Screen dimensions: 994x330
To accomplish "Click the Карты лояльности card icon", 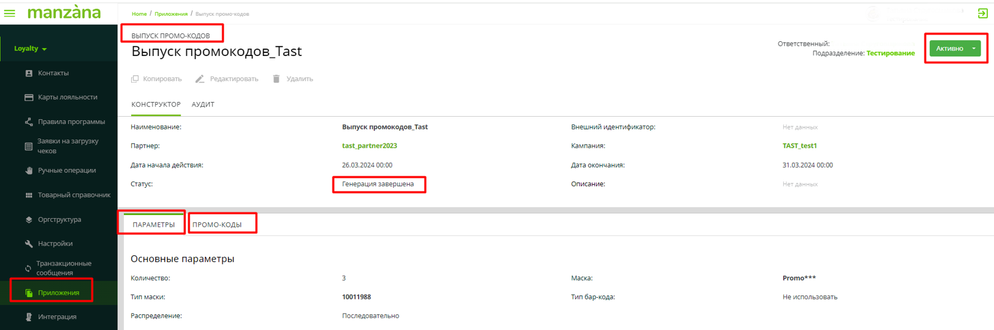I will pos(29,97).
